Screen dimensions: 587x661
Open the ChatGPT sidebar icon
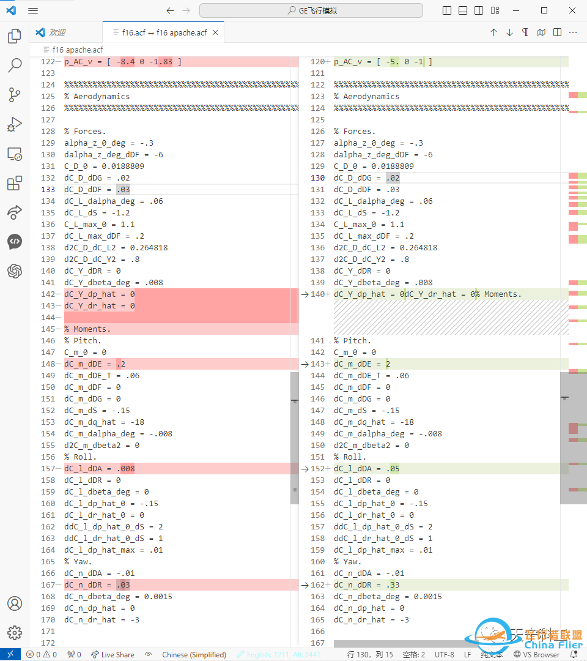tap(15, 271)
